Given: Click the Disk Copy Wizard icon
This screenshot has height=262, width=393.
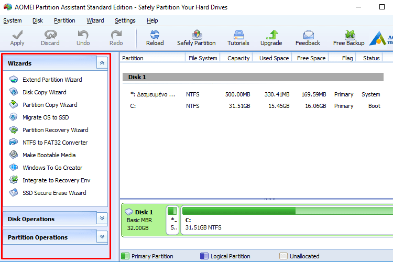Looking at the screenshot, I should (14, 92).
